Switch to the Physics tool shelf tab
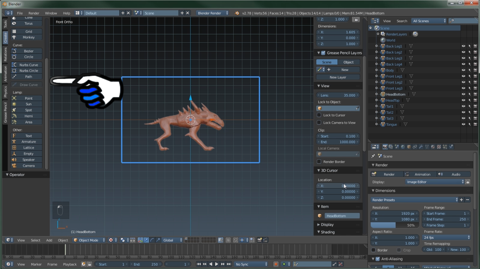 (5, 91)
